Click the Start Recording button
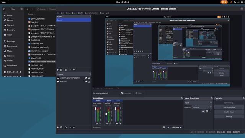Viewport: 245px width, 138px height. pos(229,107)
